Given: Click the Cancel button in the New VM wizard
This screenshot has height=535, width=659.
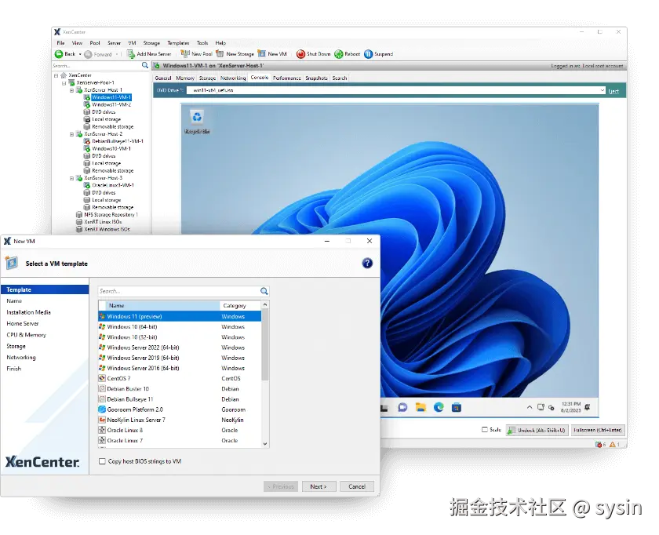Looking at the screenshot, I should 357,486.
